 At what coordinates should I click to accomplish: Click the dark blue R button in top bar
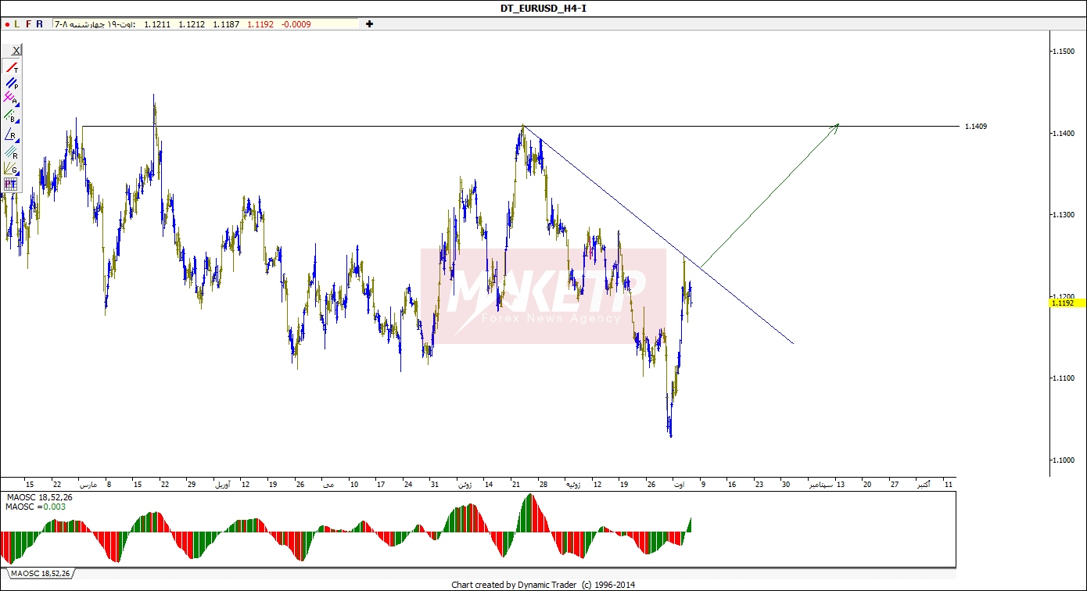[x=40, y=24]
